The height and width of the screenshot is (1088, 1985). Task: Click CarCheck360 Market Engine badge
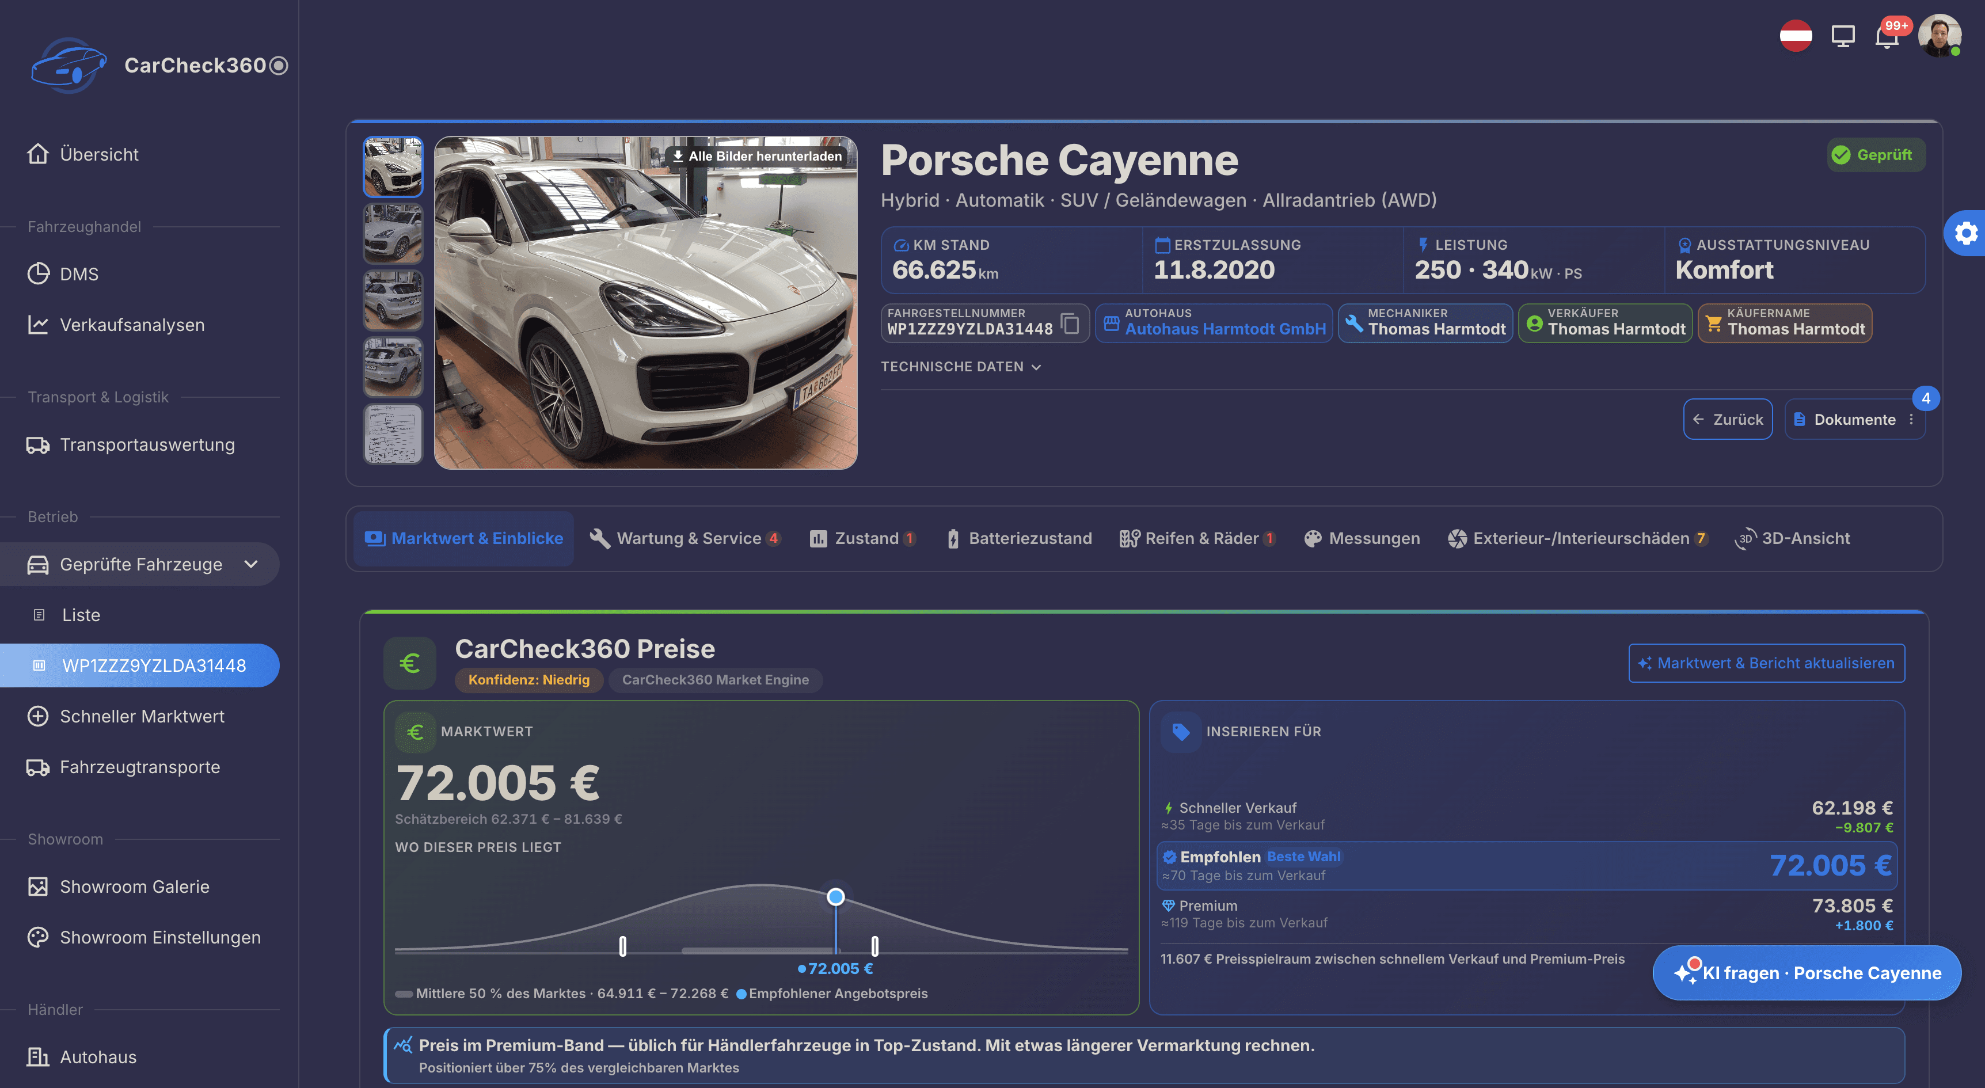(715, 680)
